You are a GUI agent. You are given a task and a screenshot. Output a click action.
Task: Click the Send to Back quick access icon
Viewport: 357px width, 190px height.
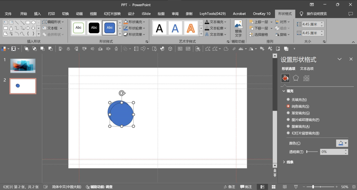[35, 49]
